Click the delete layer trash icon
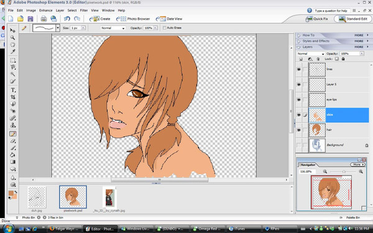The width and height of the screenshot is (373, 233). [318, 59]
